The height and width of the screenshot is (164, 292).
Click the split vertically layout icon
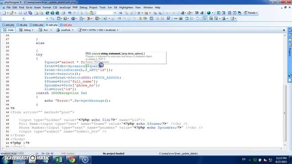pos(235,13)
